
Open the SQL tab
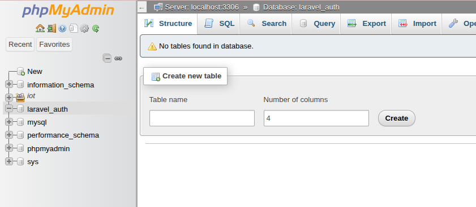(218, 24)
